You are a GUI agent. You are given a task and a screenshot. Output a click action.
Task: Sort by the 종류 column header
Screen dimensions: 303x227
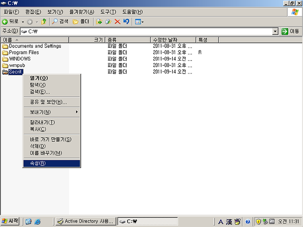click(128, 40)
